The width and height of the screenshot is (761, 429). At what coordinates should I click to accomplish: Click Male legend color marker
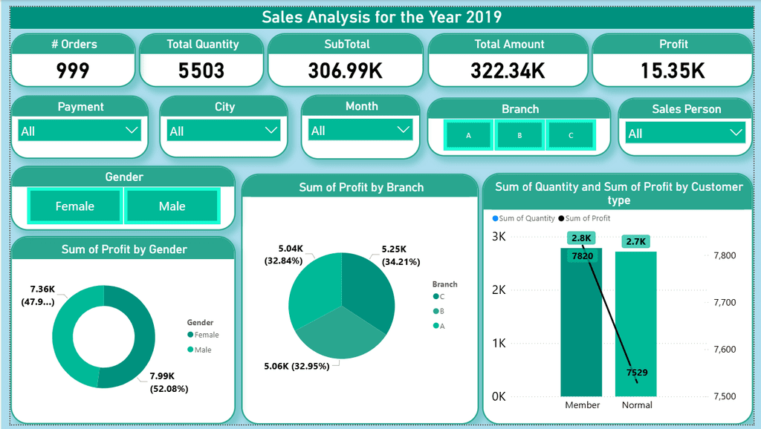(190, 350)
